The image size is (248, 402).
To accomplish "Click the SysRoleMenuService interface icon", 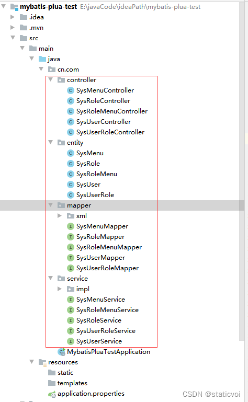I will [70, 310].
